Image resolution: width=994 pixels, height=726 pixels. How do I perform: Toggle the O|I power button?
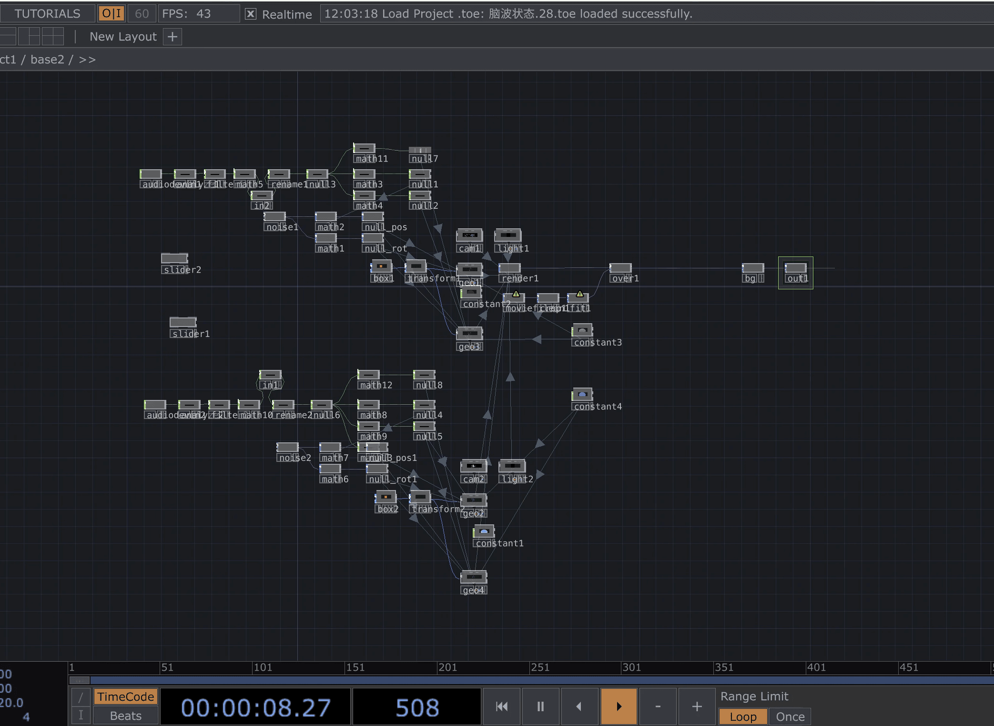tap(112, 13)
